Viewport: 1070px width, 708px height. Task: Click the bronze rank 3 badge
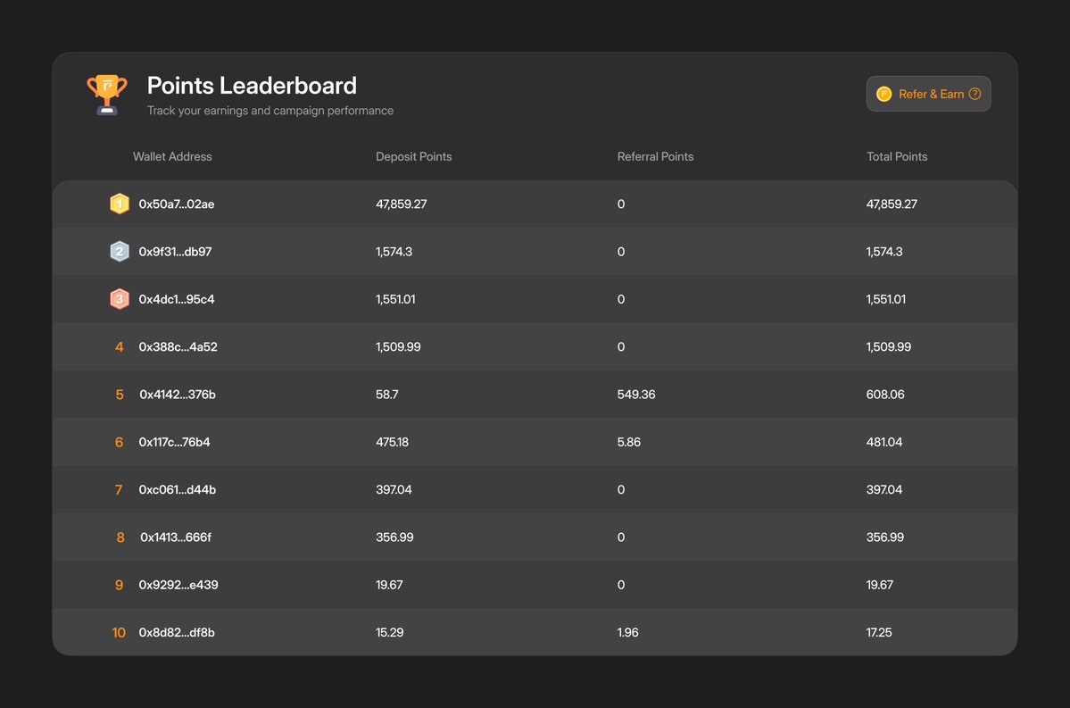coord(120,299)
